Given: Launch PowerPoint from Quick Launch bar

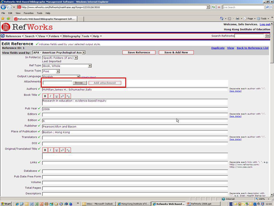Looking at the screenshot, I should (41, 204).
